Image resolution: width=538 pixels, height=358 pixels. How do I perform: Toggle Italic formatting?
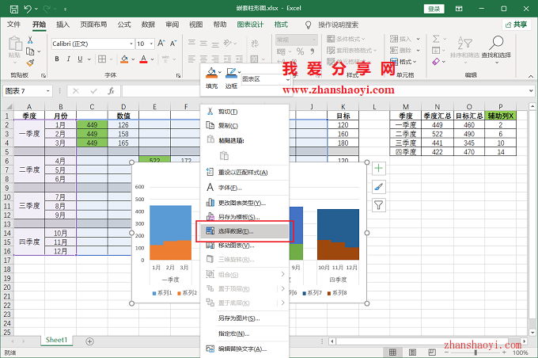point(68,59)
